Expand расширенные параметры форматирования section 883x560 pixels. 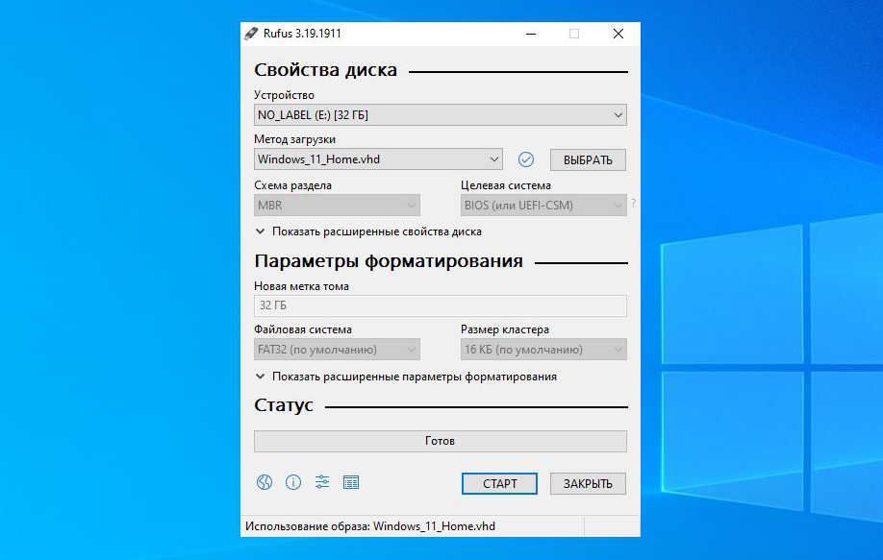tap(406, 377)
